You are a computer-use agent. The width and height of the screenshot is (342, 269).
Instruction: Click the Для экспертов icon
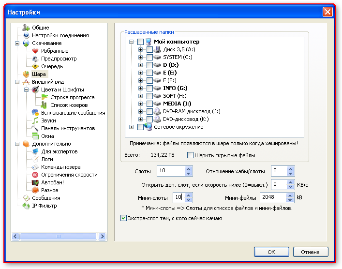pos(35,151)
